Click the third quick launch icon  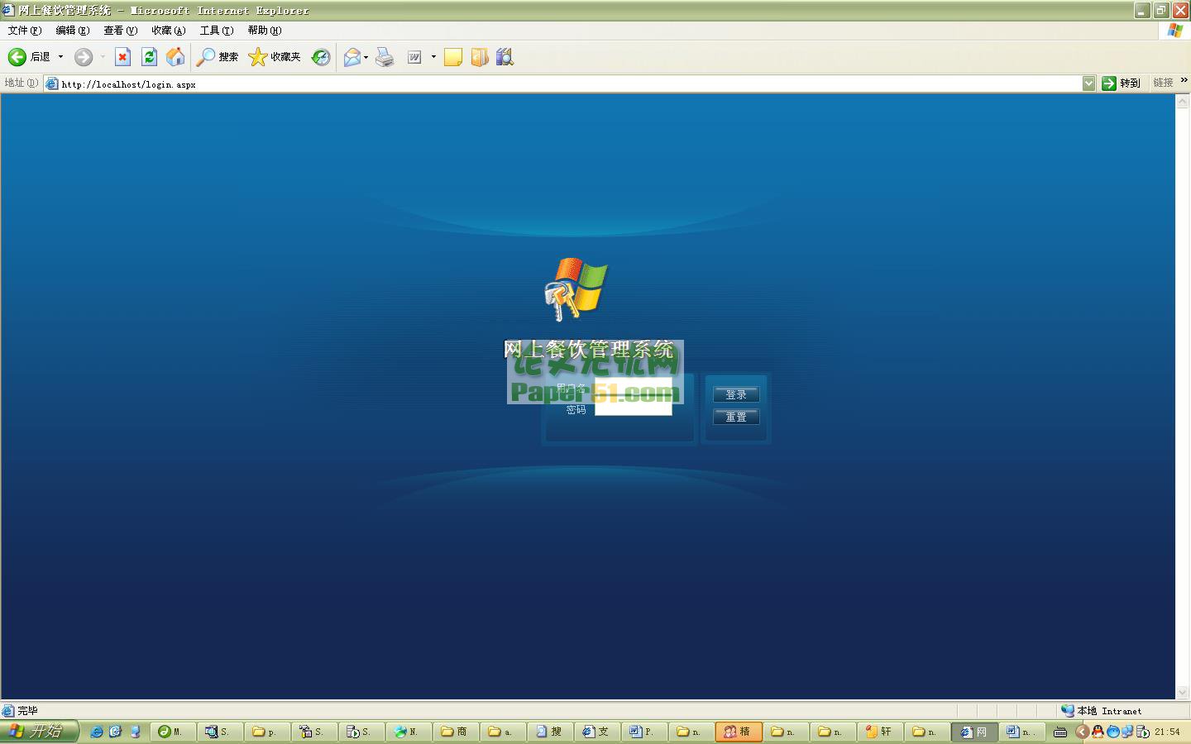coord(135,732)
